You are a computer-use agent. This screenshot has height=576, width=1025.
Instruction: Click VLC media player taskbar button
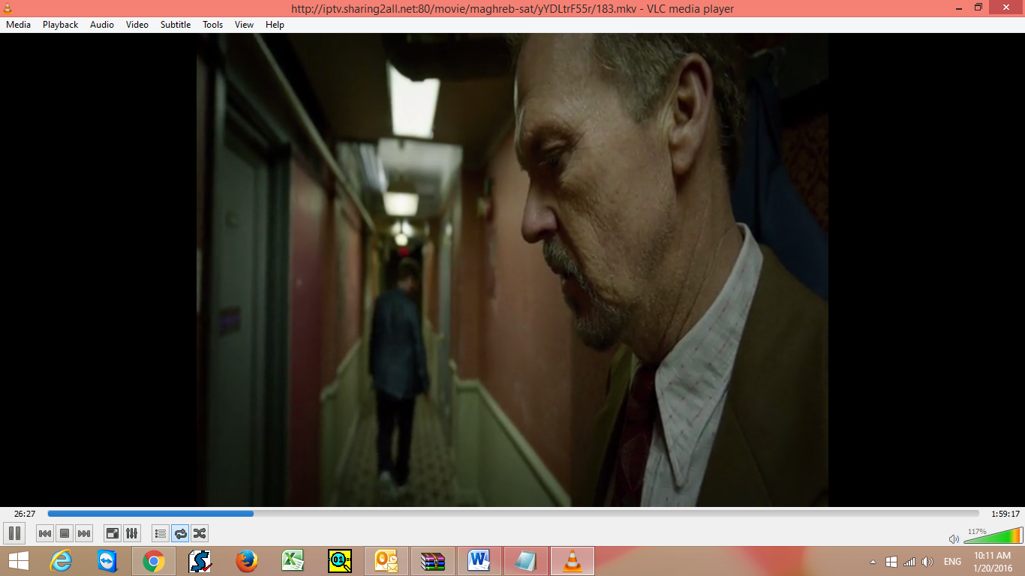tap(573, 561)
